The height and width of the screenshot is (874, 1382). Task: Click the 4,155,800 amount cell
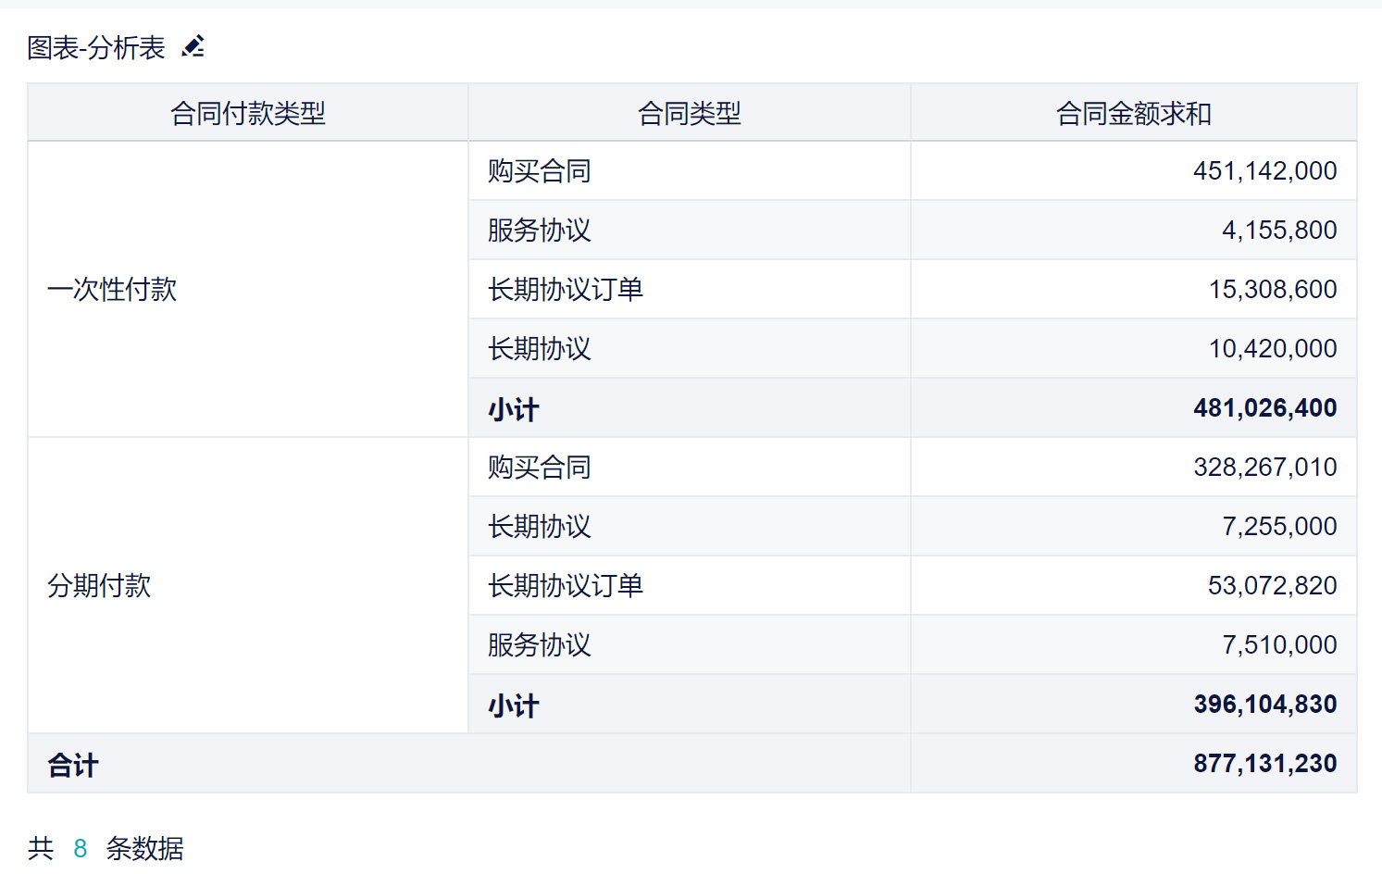[1279, 231]
